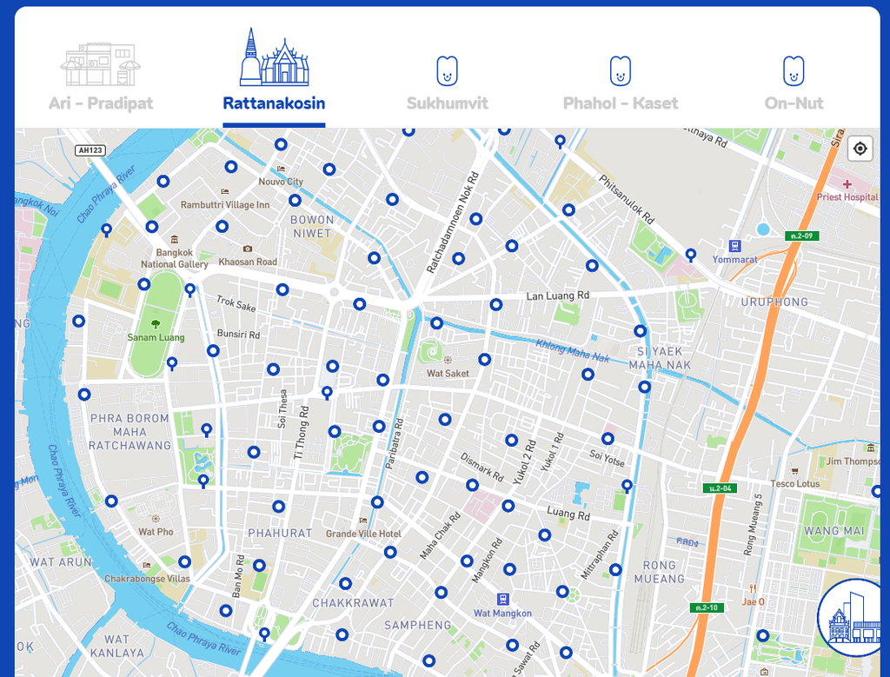Select marker left of Phra Borom Maha Ratchawang

(x=84, y=395)
